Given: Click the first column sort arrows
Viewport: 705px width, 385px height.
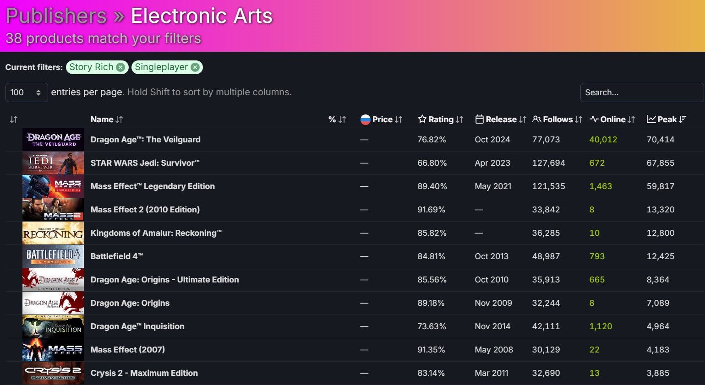Looking at the screenshot, I should coord(14,119).
